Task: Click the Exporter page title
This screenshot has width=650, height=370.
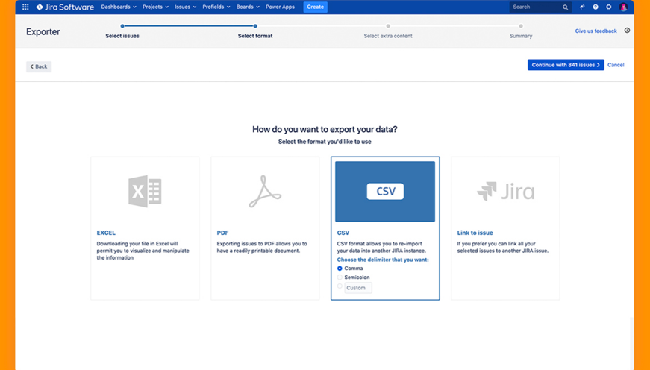Action: pos(43,32)
